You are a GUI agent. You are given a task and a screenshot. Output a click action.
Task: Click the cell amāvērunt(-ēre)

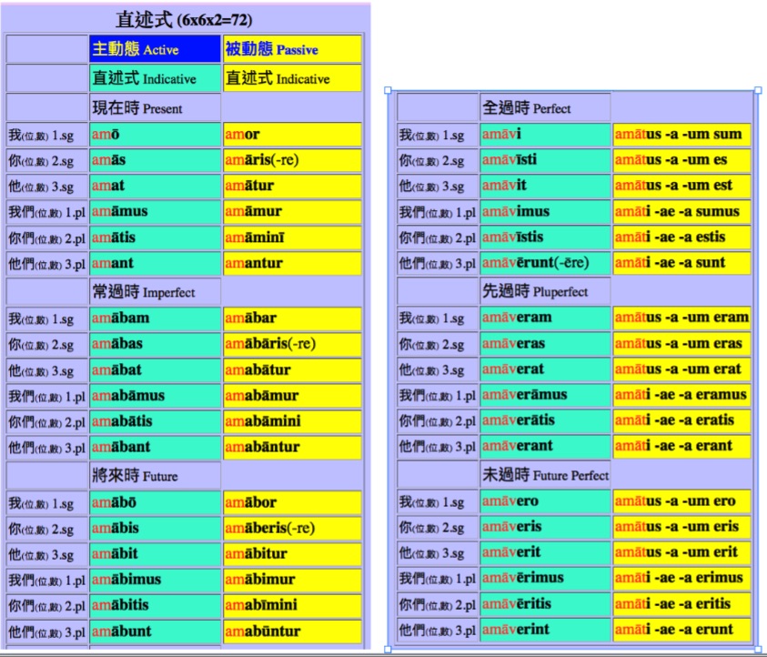click(x=545, y=263)
